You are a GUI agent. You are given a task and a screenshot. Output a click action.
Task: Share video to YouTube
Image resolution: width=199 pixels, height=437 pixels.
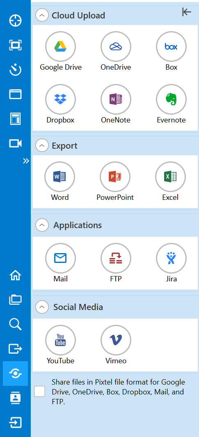tap(60, 340)
